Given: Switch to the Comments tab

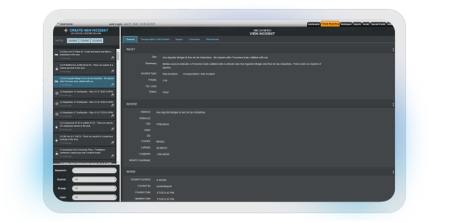Looking at the screenshot, I should 194,39.
